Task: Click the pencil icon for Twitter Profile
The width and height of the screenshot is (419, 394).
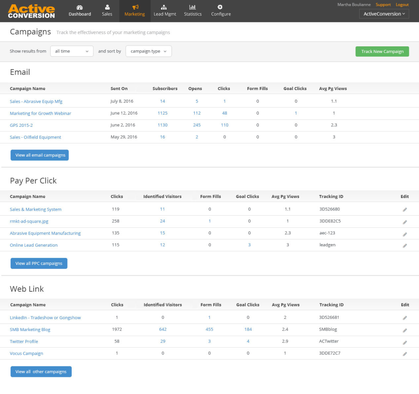Action: 405,342
